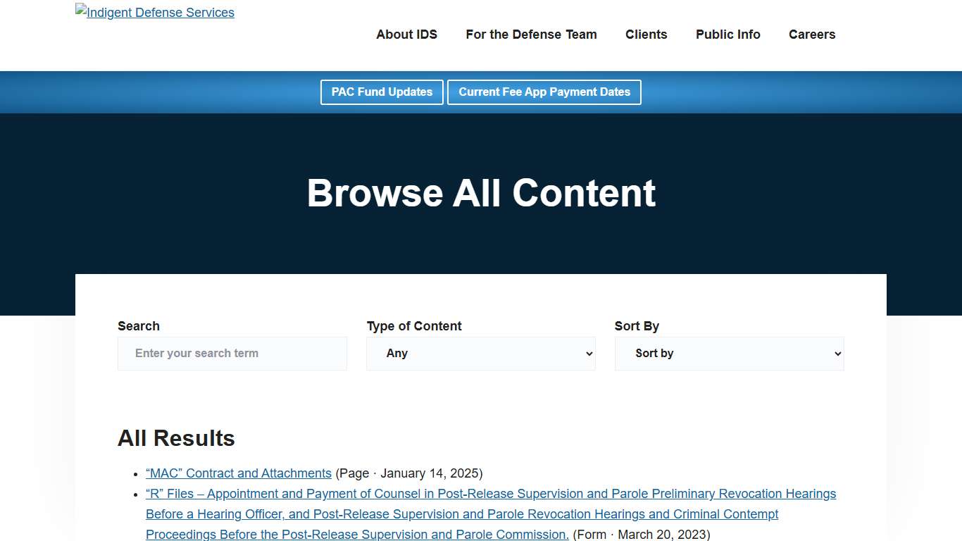Open the Type of Content dropdown

coord(481,353)
